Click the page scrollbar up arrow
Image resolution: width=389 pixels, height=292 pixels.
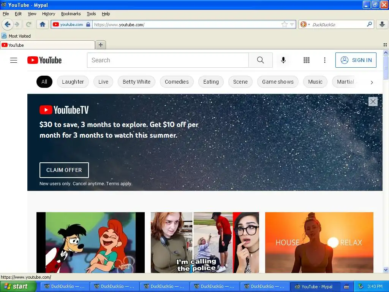coord(386,52)
